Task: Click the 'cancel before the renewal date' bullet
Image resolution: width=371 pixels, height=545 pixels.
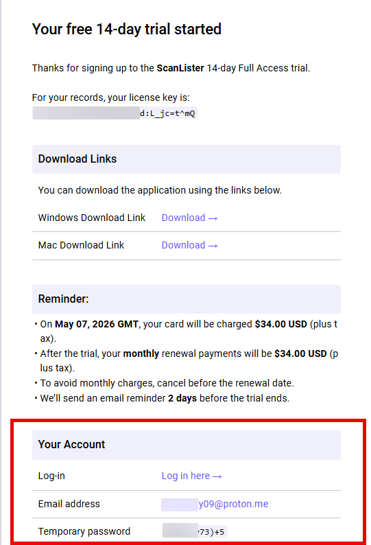Action: pos(167,384)
